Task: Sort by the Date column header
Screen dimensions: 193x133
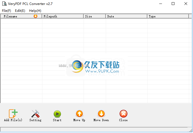Action: tap(127, 16)
